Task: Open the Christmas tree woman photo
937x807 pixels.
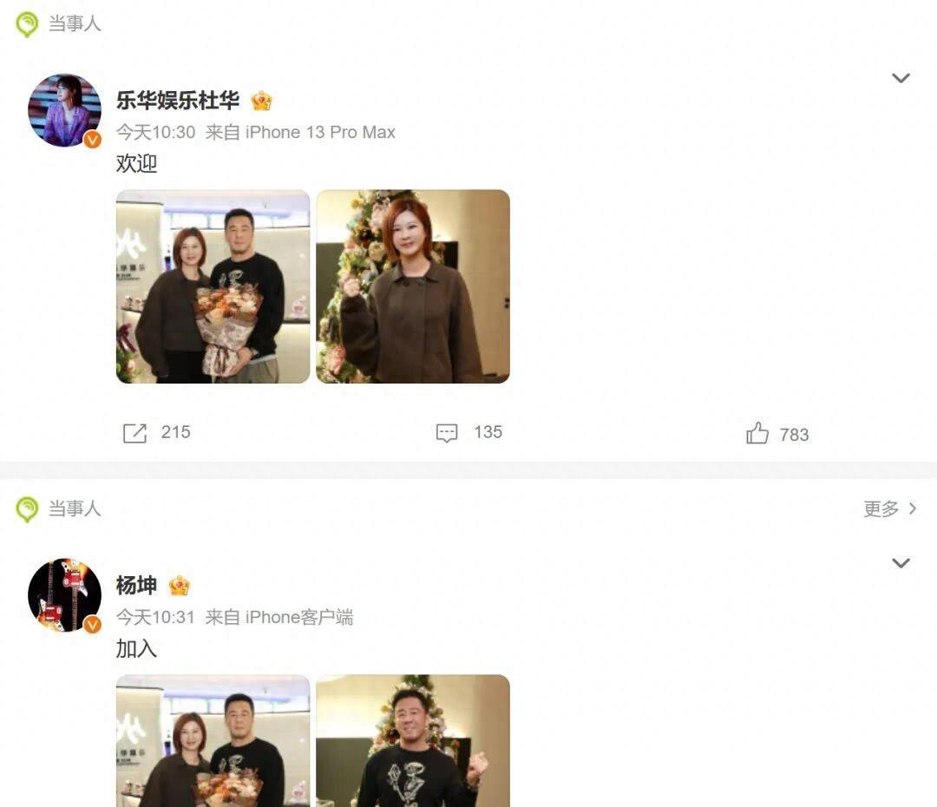Action: tap(413, 286)
